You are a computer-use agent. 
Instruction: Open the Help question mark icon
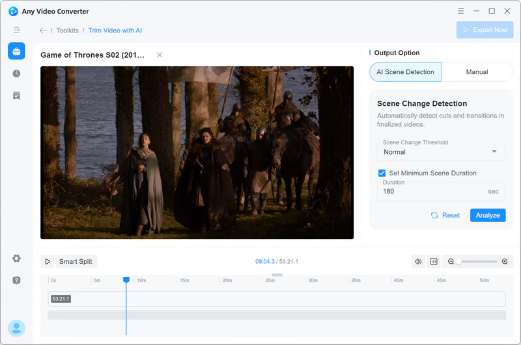[16, 281]
